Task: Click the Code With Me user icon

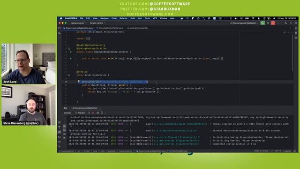Action: click(x=285, y=23)
